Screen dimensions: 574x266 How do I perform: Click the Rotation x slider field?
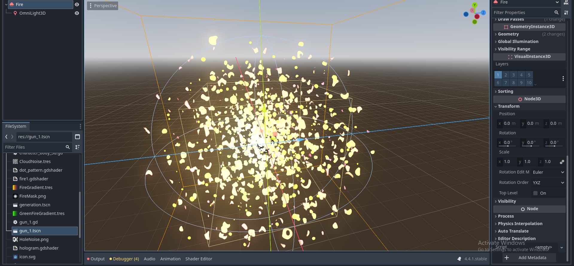[507, 143]
